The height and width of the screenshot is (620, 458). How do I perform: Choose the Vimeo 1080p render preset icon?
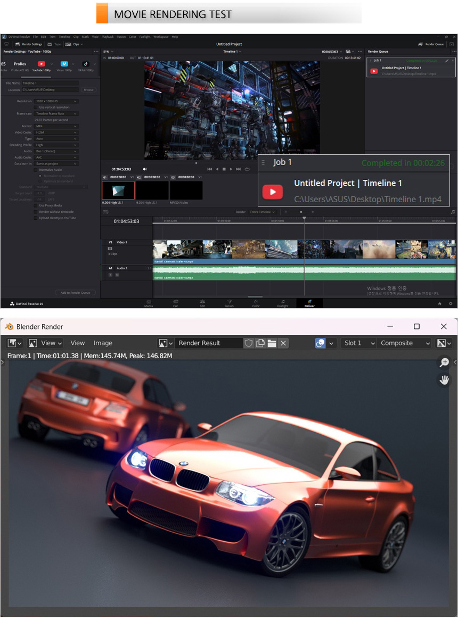[64, 64]
